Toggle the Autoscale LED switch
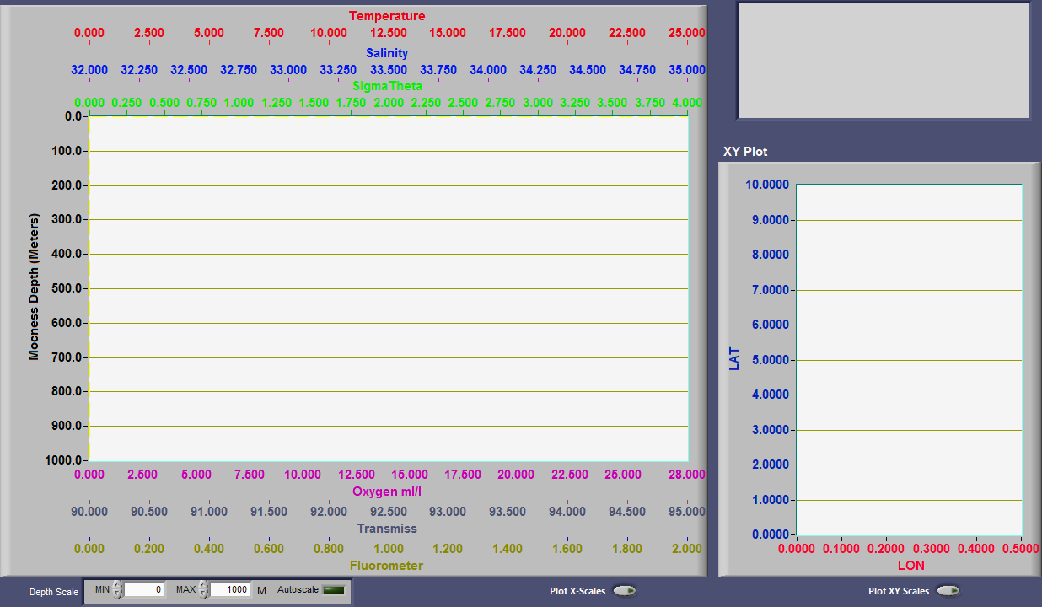 (334, 590)
